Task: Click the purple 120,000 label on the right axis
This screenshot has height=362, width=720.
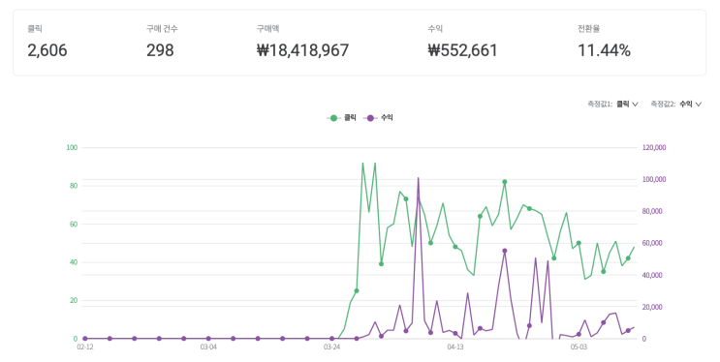Action: [654, 147]
